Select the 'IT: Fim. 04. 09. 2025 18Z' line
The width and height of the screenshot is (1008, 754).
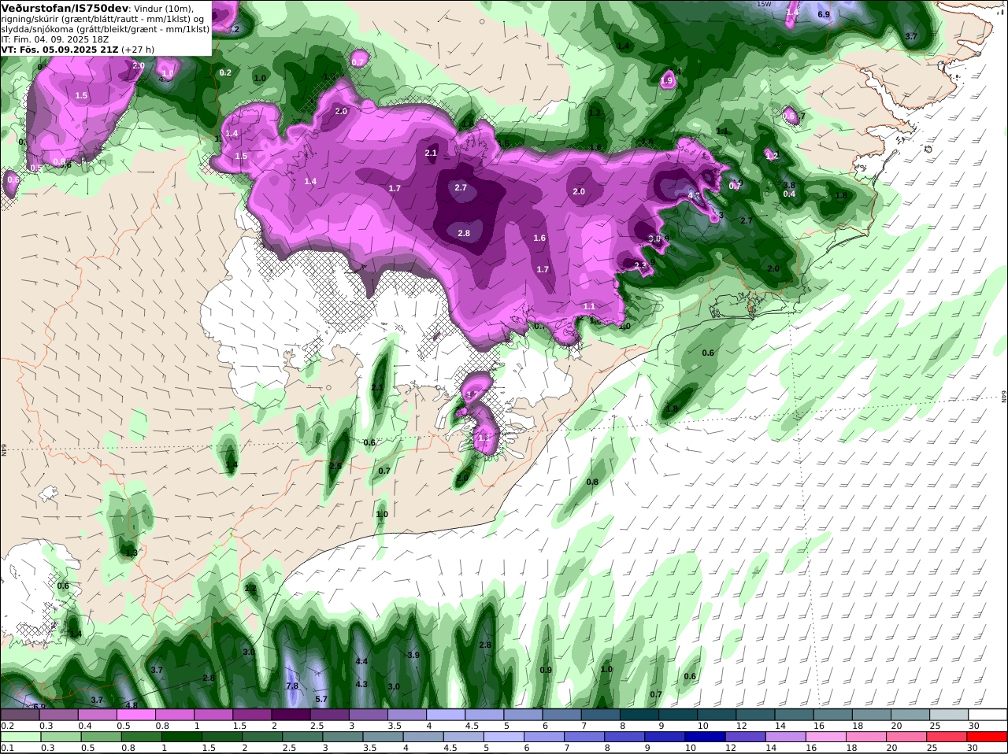point(54,39)
